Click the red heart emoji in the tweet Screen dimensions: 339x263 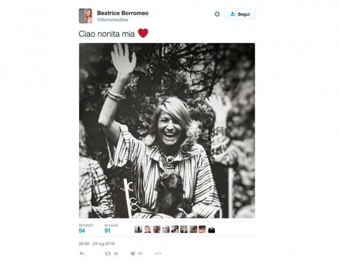click(x=143, y=33)
